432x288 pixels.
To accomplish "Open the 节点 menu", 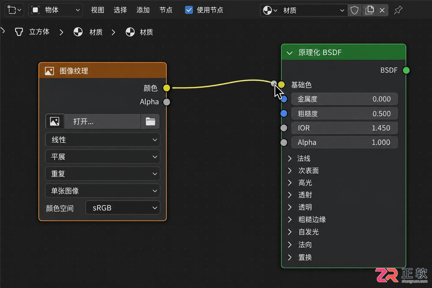I will tap(166, 10).
